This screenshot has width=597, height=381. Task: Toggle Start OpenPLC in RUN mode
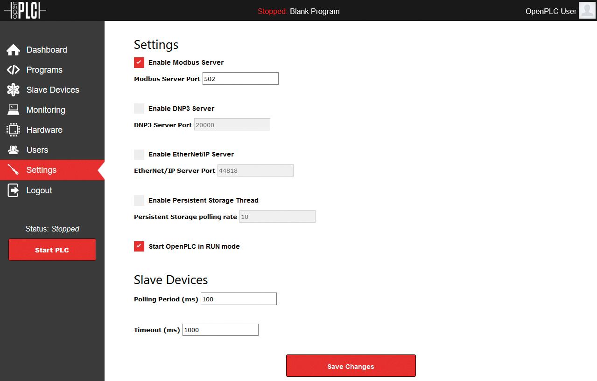point(139,246)
